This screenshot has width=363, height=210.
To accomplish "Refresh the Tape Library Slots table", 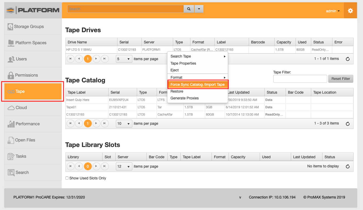I will [x=348, y=166].
